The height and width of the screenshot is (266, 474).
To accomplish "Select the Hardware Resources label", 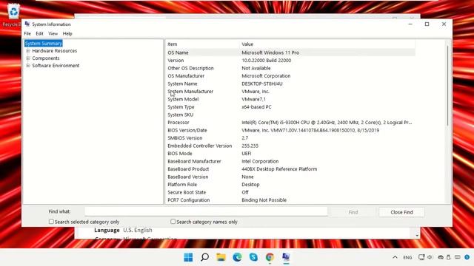I will pos(54,51).
